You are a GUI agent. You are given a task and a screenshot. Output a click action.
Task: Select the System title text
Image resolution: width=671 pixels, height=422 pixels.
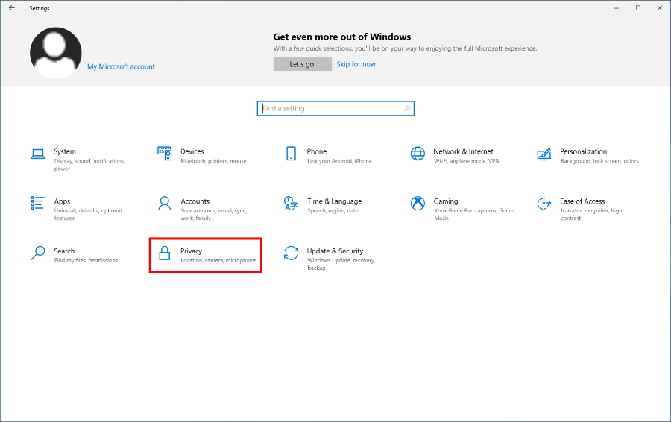coord(65,151)
